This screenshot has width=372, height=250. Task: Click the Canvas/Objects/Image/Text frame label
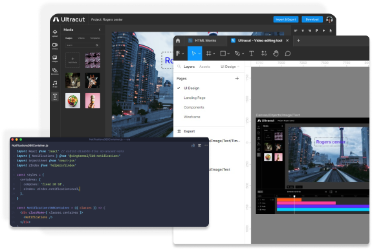pos(278,115)
